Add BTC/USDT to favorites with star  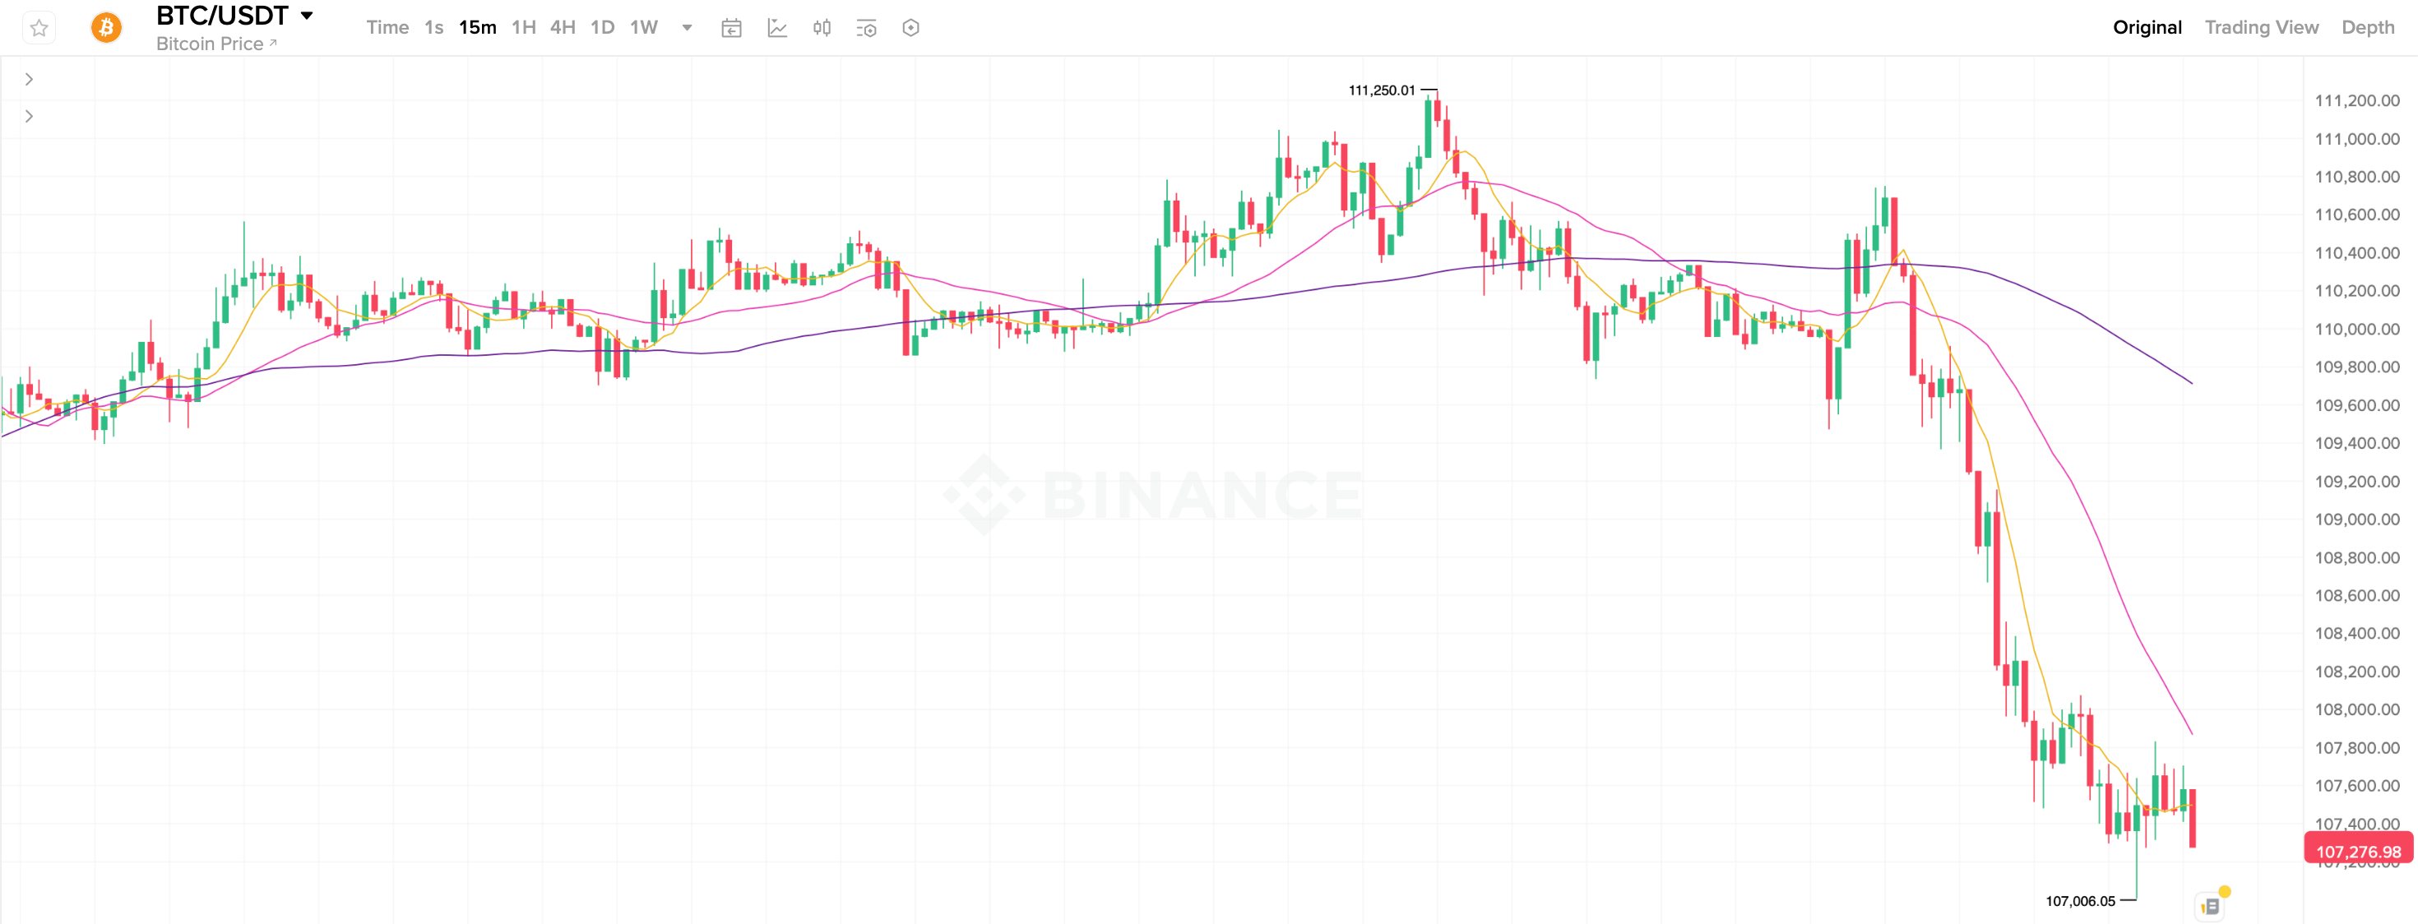[x=39, y=28]
